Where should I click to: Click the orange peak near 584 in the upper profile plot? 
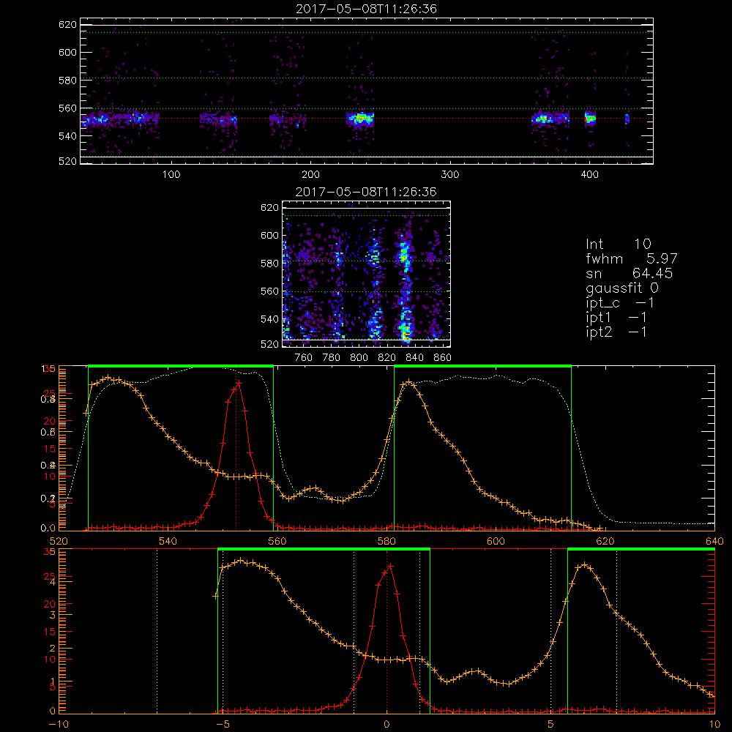(409, 382)
